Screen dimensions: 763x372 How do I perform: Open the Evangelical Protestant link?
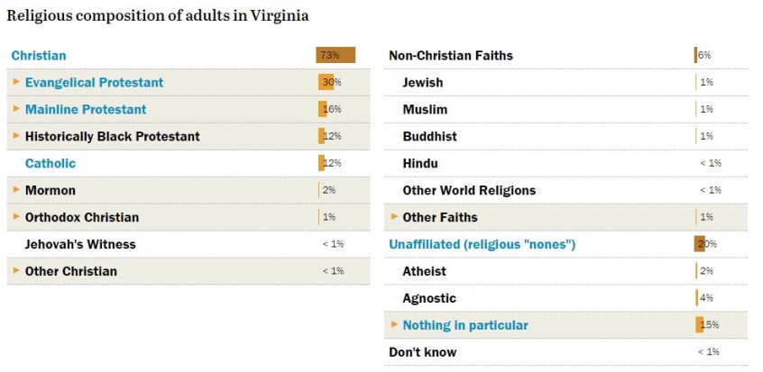click(94, 83)
